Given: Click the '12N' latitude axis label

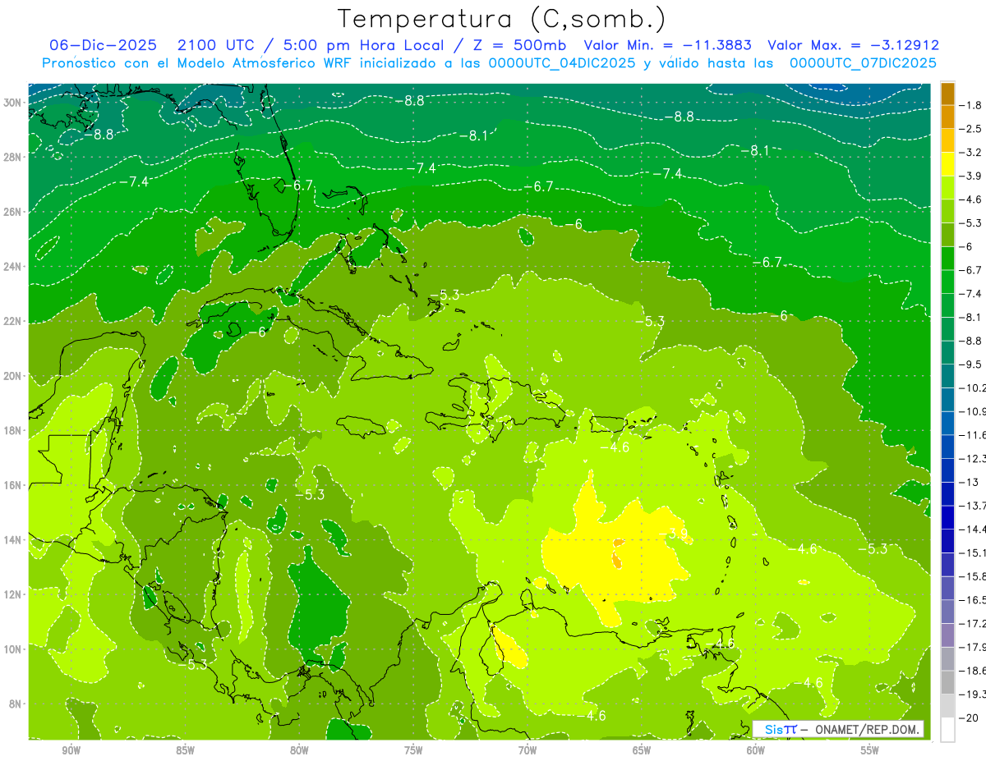Looking at the screenshot, I should pos(12,594).
